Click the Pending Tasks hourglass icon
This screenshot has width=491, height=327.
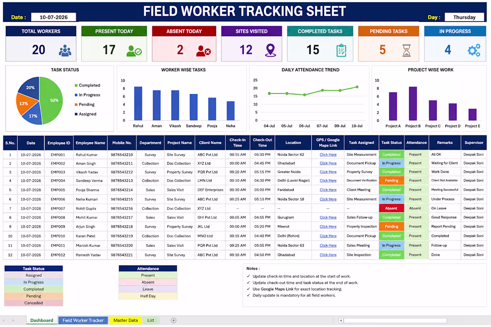407,50
